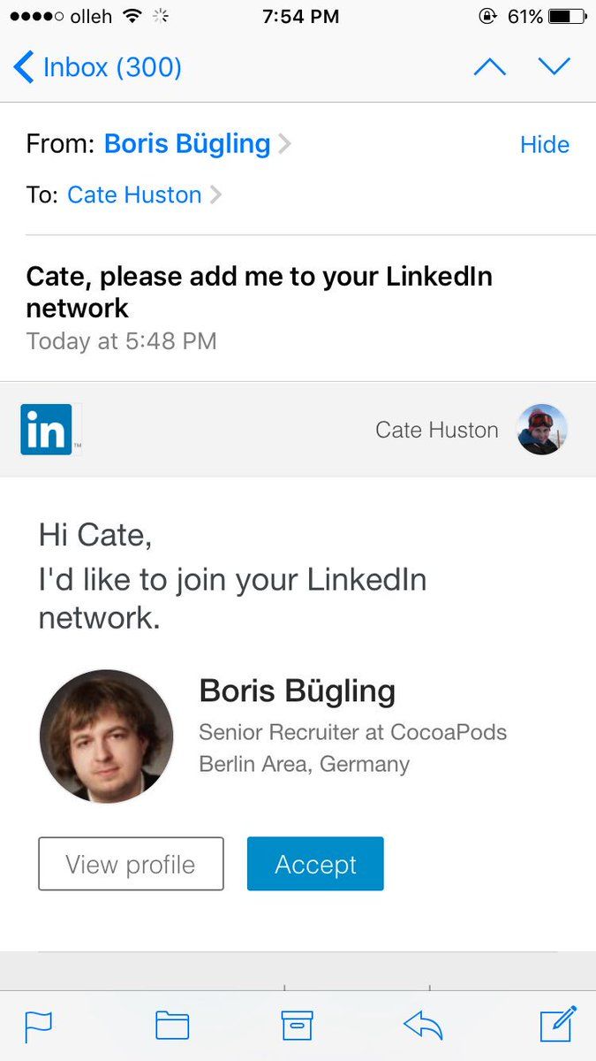Image resolution: width=596 pixels, height=1061 pixels.
Task: Tap the LinkedIn logo
Action: click(x=46, y=430)
